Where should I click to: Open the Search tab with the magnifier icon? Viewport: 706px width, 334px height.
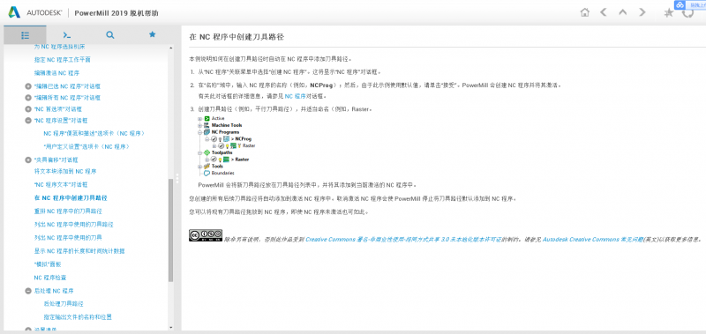point(109,34)
